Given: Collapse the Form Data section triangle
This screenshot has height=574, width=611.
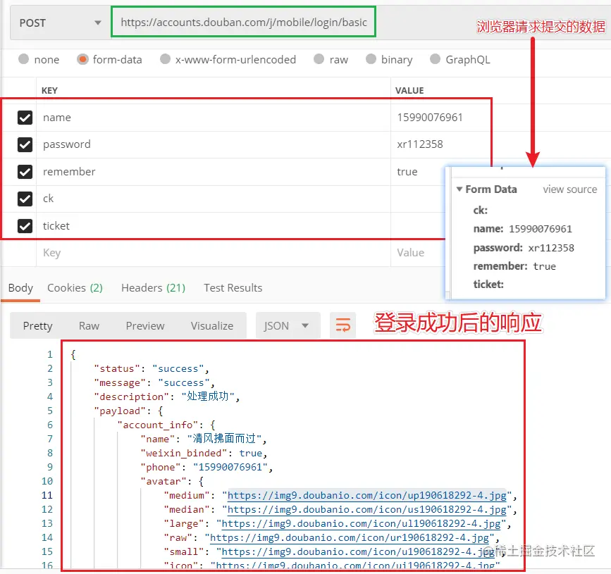Looking at the screenshot, I should point(459,189).
